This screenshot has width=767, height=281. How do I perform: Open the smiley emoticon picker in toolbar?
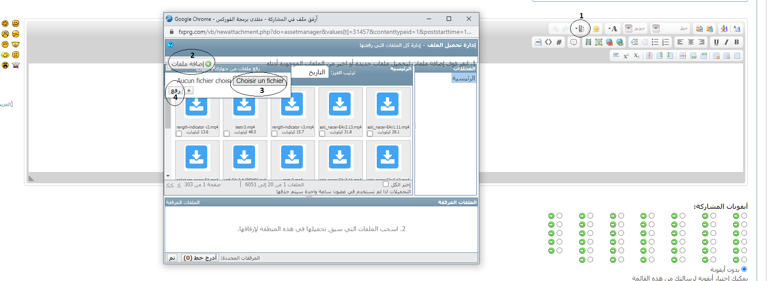click(596, 29)
